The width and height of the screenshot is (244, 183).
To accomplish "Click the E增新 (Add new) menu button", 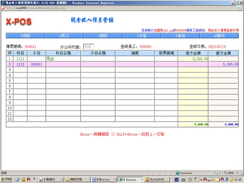I will (25, 36).
